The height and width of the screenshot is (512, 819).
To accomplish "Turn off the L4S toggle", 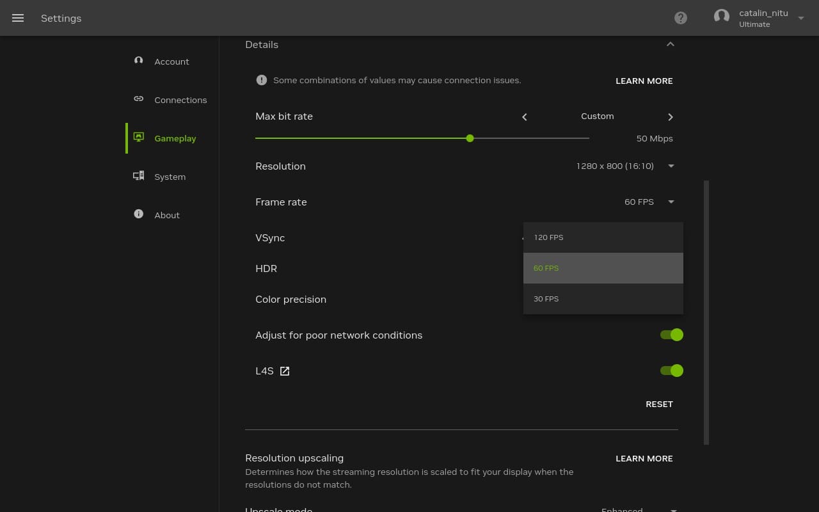I will click(672, 371).
